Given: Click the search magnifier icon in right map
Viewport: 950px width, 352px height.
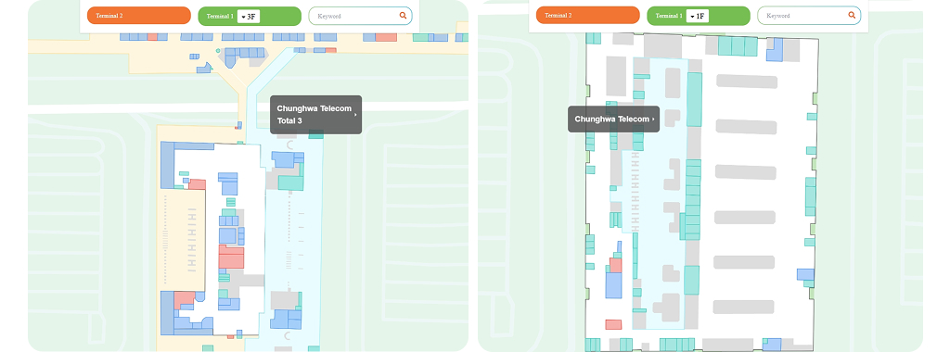Looking at the screenshot, I should (852, 16).
